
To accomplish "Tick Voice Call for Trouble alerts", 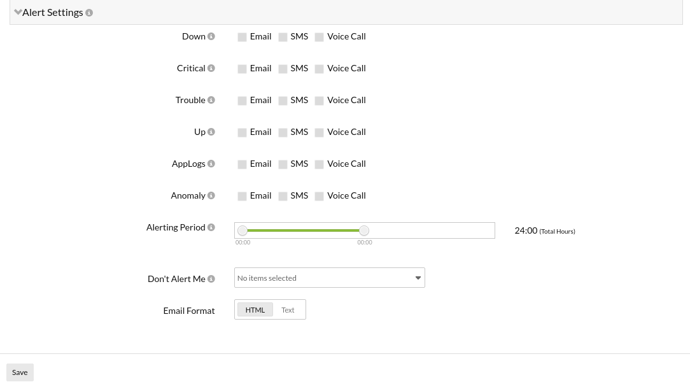I will point(320,101).
